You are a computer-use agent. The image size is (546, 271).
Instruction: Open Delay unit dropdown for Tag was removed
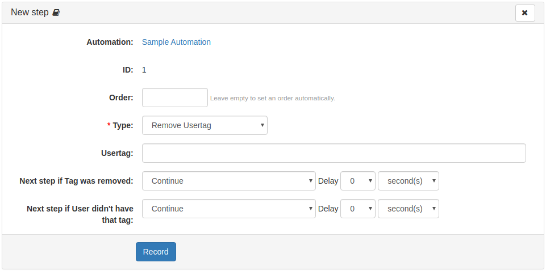pyautogui.click(x=408, y=181)
